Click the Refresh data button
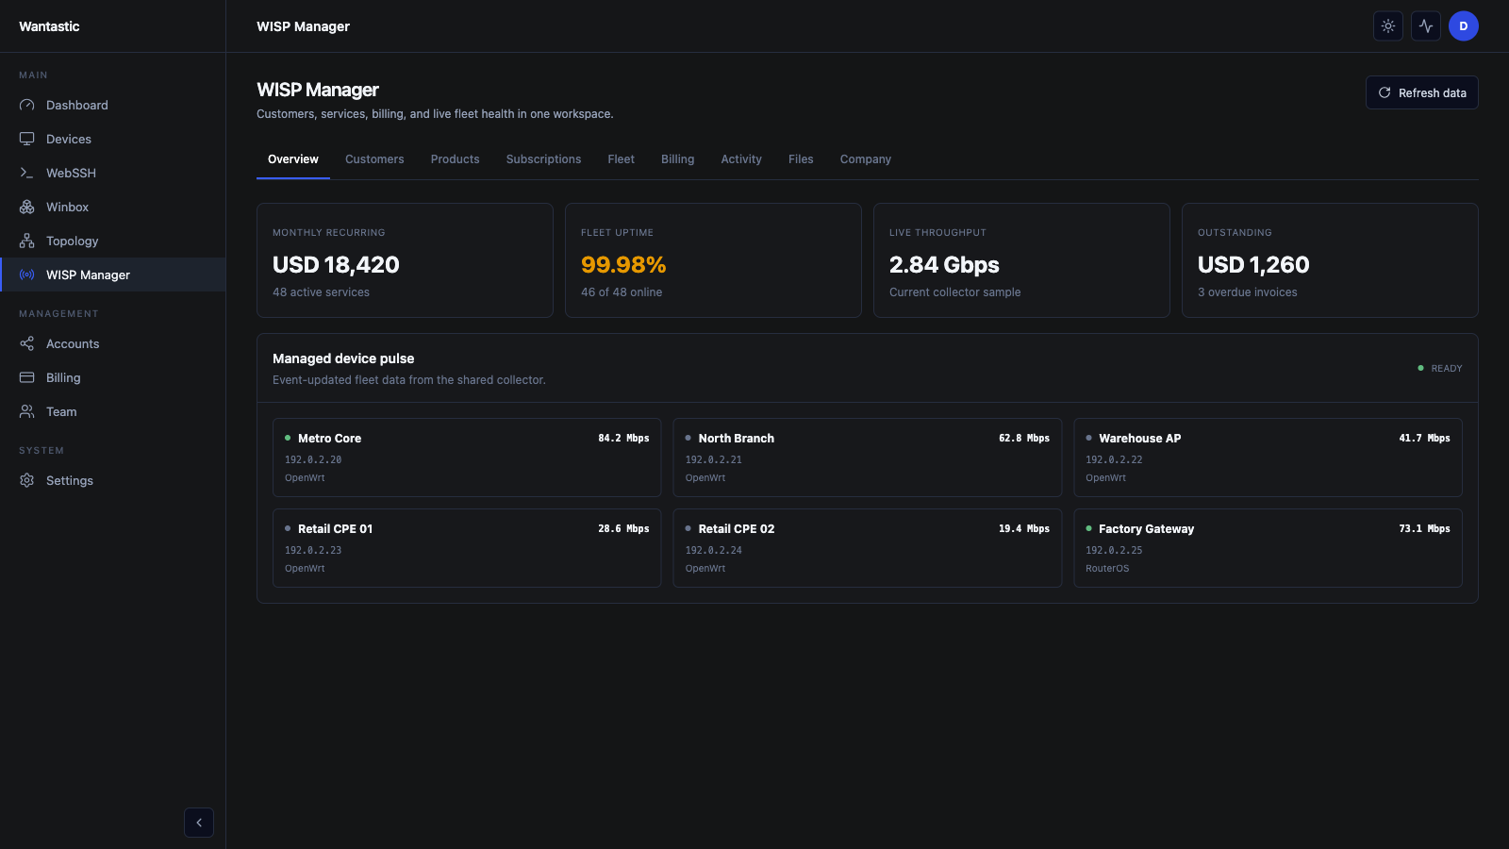1509x849 pixels. click(x=1422, y=92)
